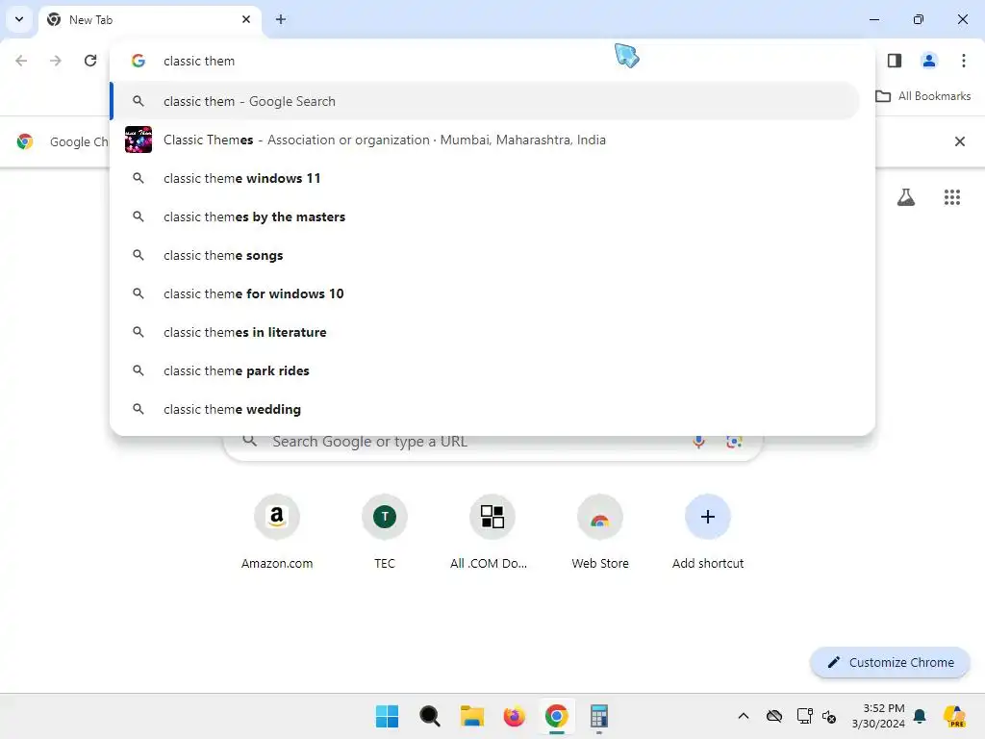The height and width of the screenshot is (739, 985).
Task: Open the clock showing 3:52 PM
Action: pyautogui.click(x=878, y=716)
